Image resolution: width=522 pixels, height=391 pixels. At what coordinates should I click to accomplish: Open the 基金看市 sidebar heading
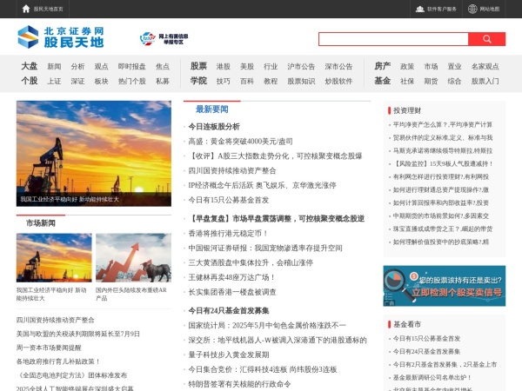click(x=407, y=324)
